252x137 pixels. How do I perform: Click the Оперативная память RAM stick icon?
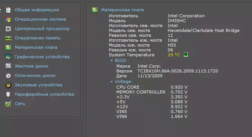point(8,38)
